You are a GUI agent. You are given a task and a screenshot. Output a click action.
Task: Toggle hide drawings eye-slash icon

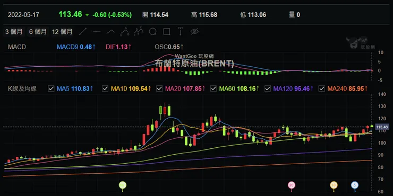[x=194, y=31]
